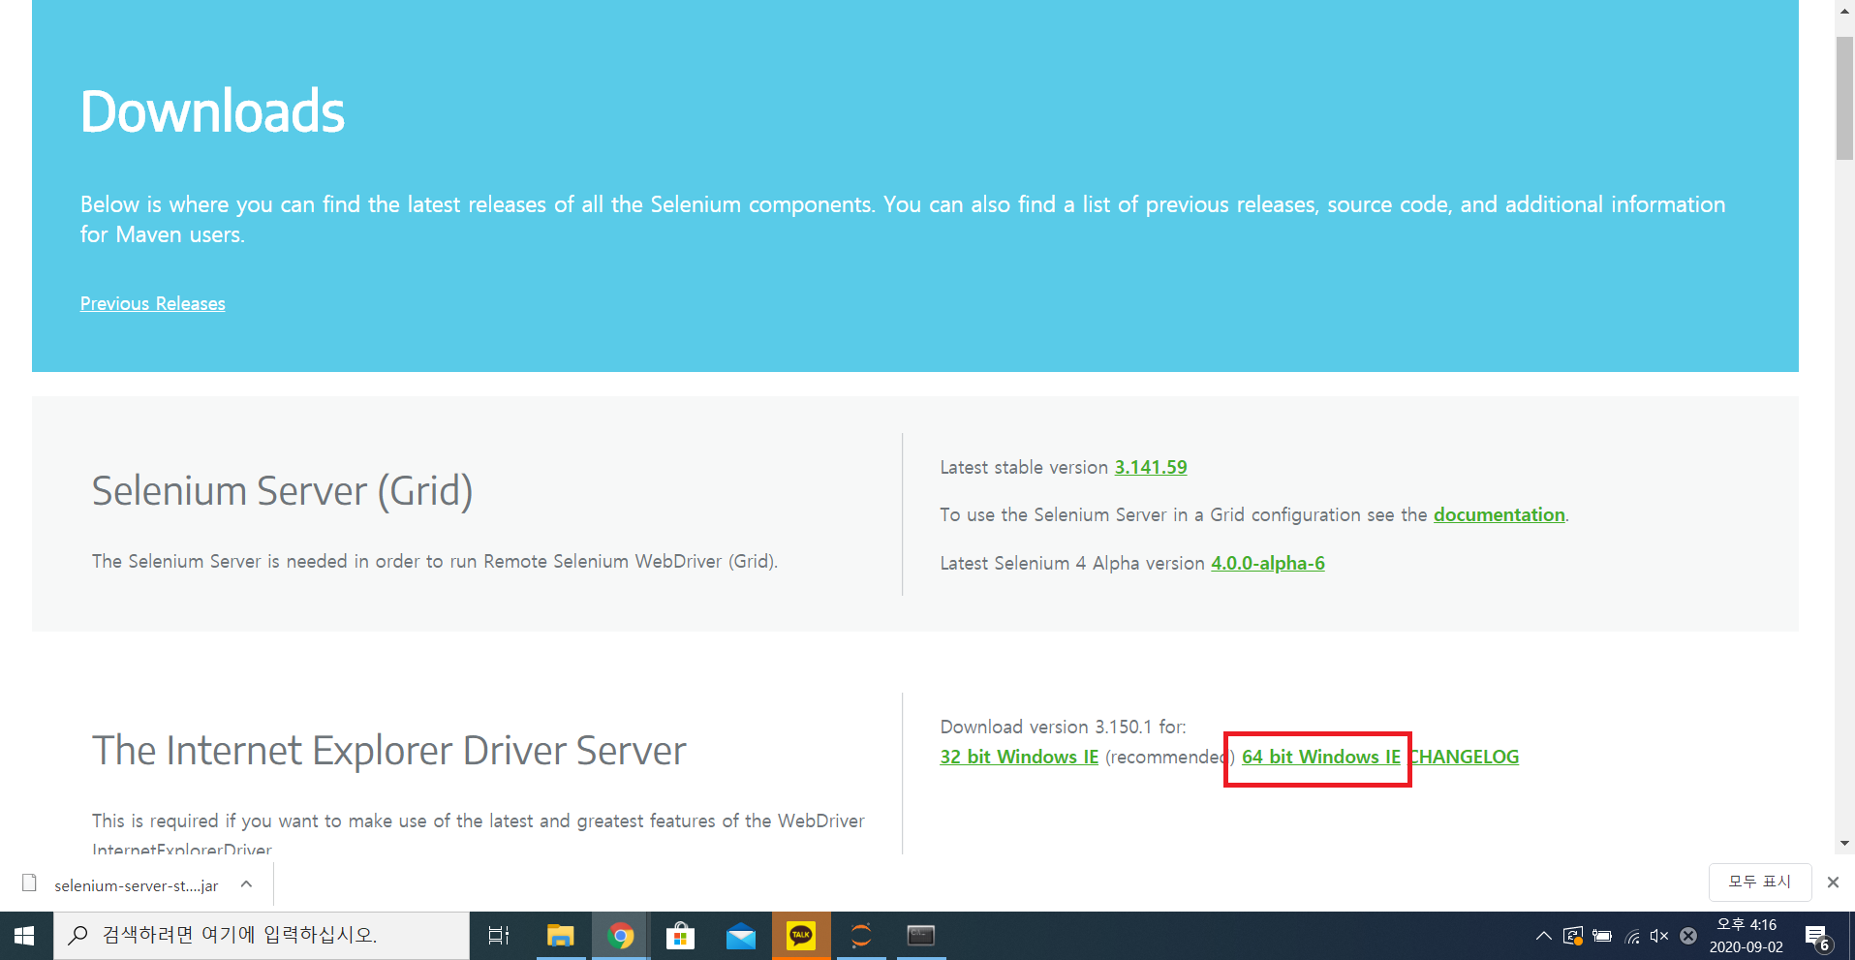Open the taskbar clock and date
This screenshot has width=1855, height=960.
1747,936
